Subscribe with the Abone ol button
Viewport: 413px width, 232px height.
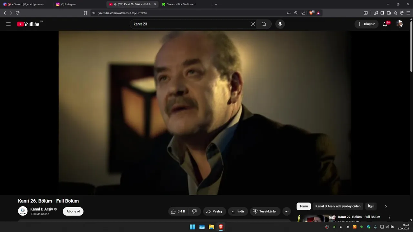[x=73, y=211]
